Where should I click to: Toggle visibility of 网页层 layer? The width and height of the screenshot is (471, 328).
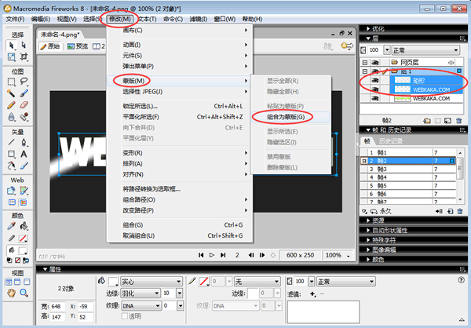375,63
